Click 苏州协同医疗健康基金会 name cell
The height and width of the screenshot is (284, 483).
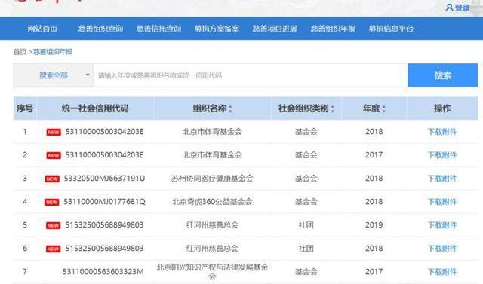click(x=212, y=179)
